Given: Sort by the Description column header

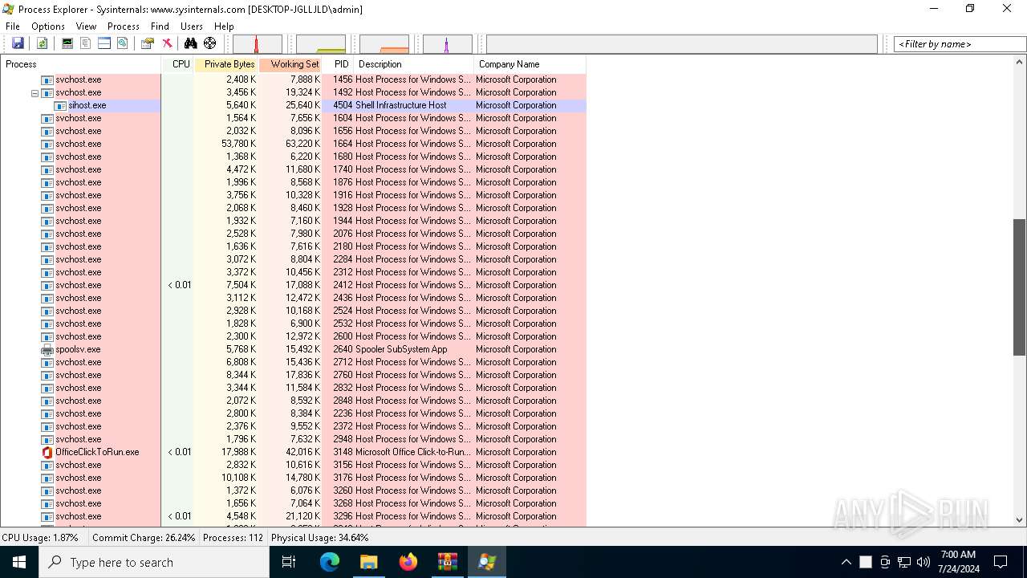Looking at the screenshot, I should (x=414, y=64).
